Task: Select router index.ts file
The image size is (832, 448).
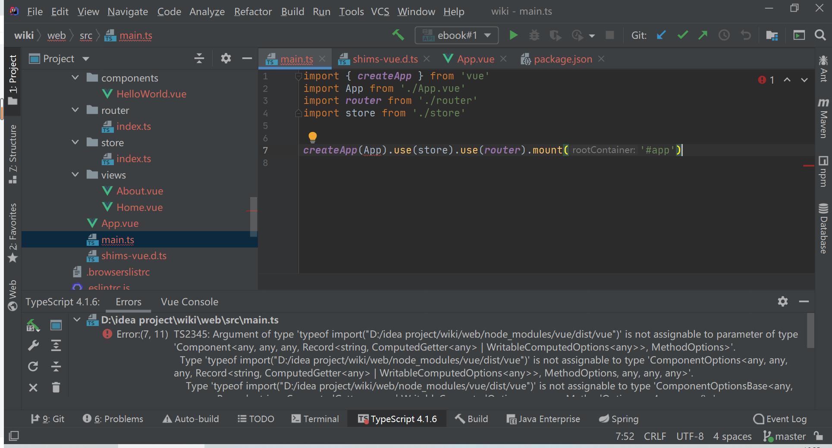Action: tap(133, 126)
